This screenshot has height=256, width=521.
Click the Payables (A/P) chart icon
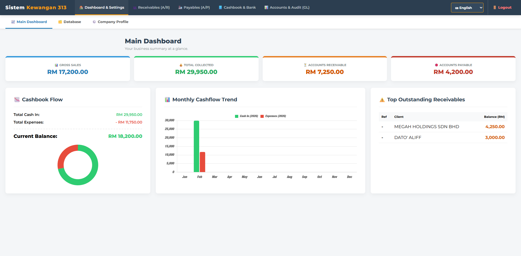pos(180,7)
